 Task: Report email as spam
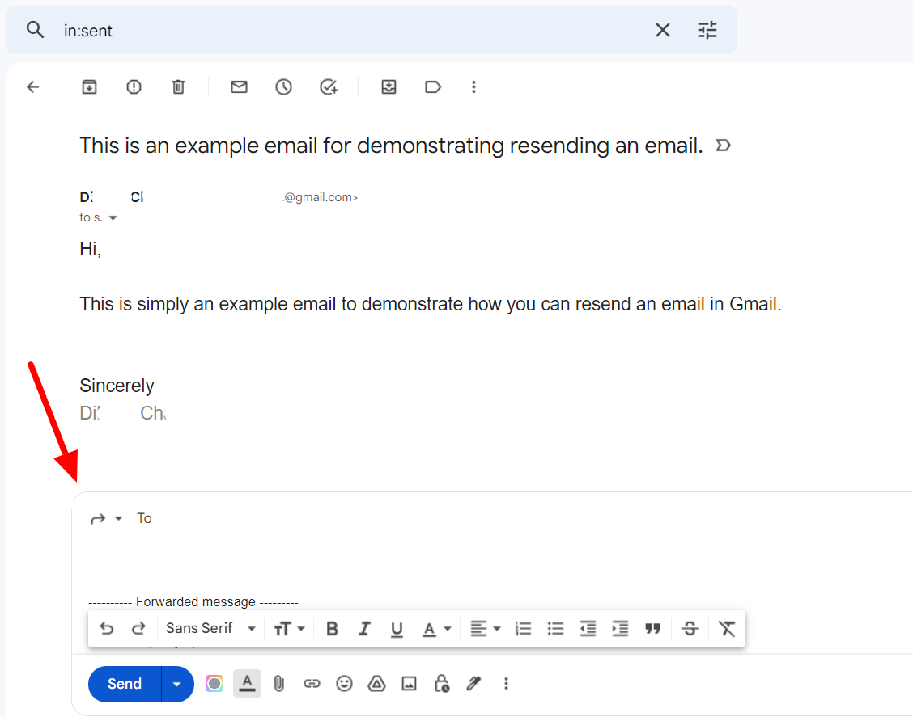(134, 87)
